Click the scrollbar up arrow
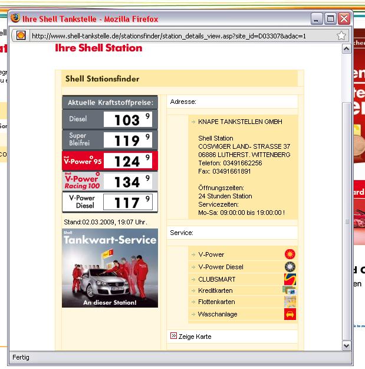The width and height of the screenshot is (365, 369). 346,49
